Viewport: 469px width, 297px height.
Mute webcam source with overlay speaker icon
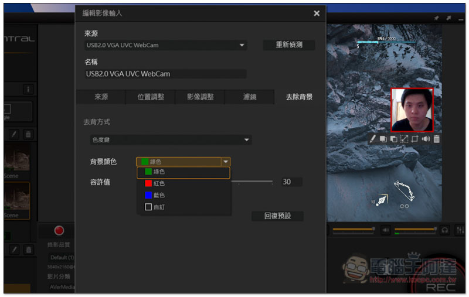tap(426, 139)
